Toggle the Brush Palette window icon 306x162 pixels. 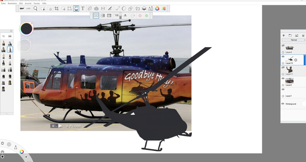tap(150, 8)
